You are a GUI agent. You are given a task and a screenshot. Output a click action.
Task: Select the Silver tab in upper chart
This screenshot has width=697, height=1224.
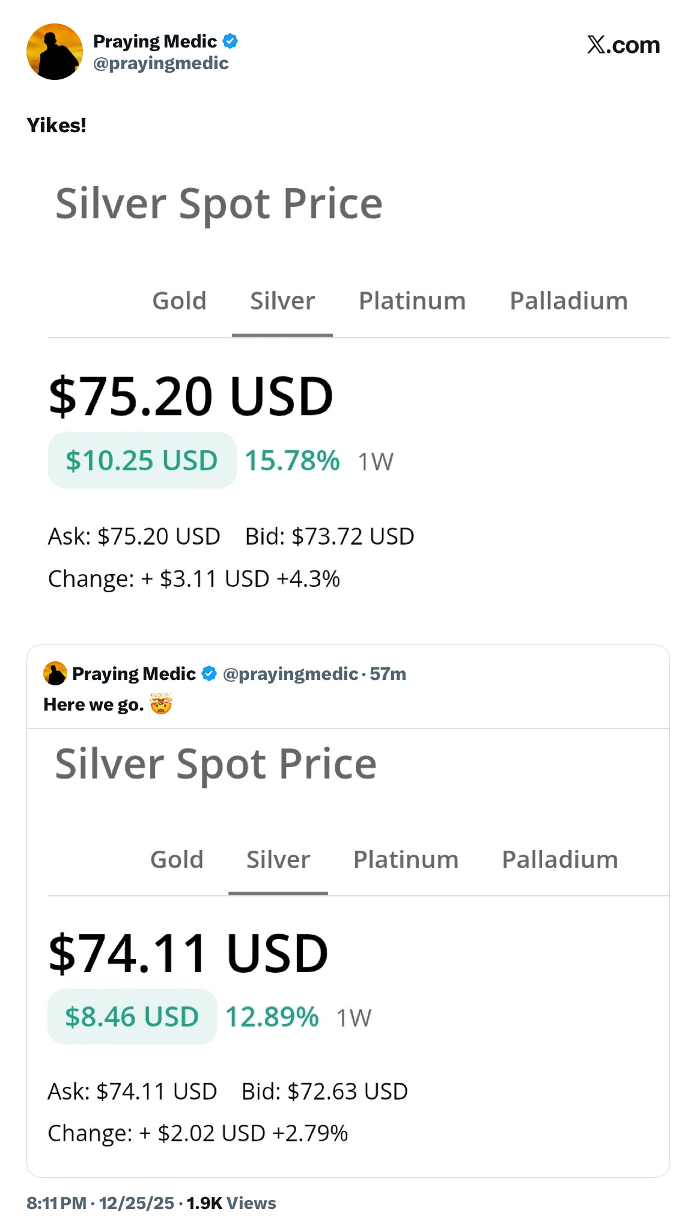pyautogui.click(x=282, y=301)
